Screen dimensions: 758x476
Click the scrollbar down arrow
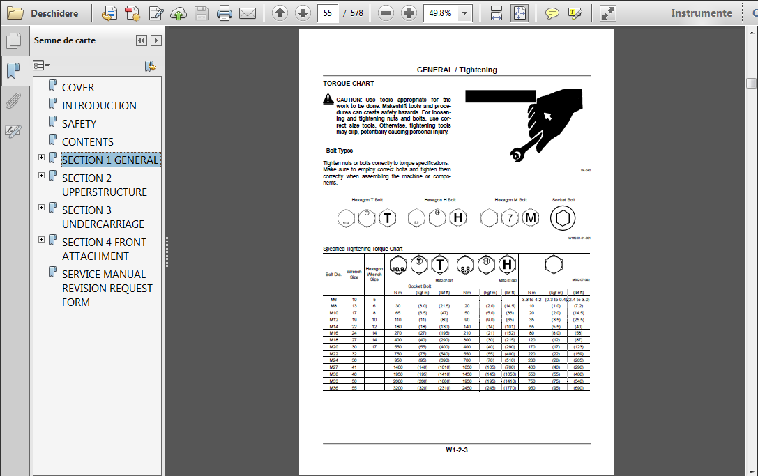[x=752, y=470]
